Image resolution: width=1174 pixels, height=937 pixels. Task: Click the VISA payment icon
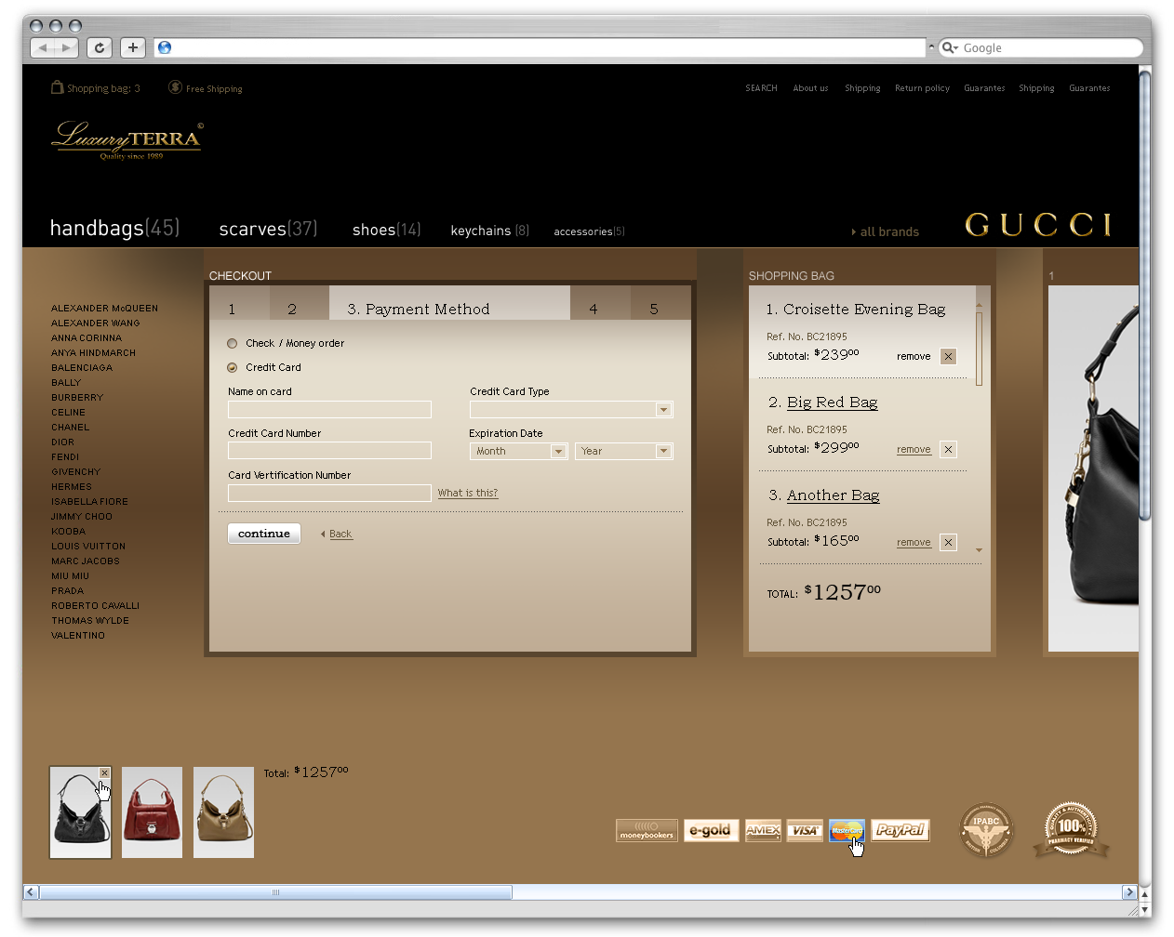pos(805,830)
